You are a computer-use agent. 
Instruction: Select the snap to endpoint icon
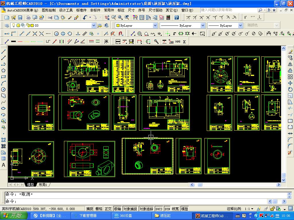click(x=22, y=34)
